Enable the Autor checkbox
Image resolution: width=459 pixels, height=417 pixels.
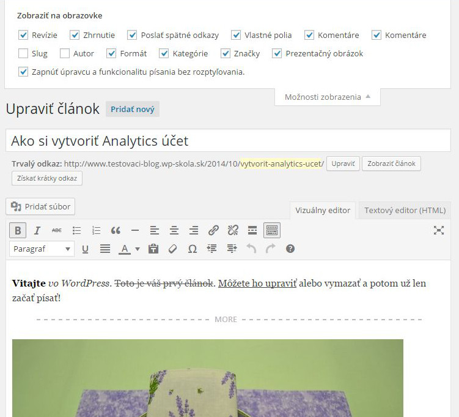pyautogui.click(x=65, y=53)
